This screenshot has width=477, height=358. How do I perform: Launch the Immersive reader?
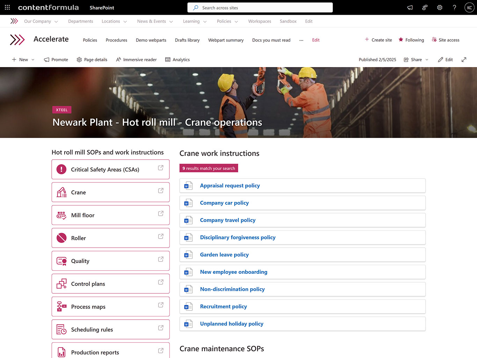click(136, 60)
